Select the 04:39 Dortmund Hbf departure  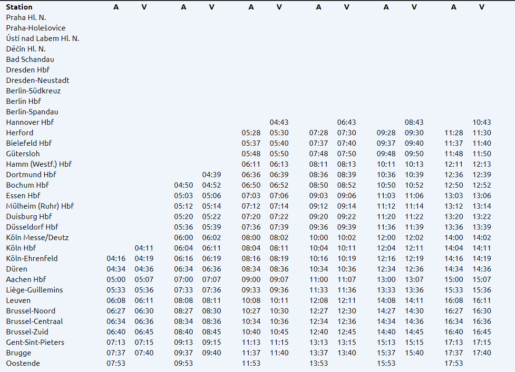tap(212, 175)
